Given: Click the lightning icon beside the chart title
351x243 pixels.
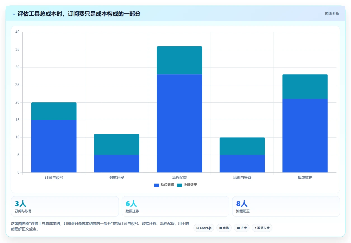Looking at the screenshot, I should pos(13,14).
